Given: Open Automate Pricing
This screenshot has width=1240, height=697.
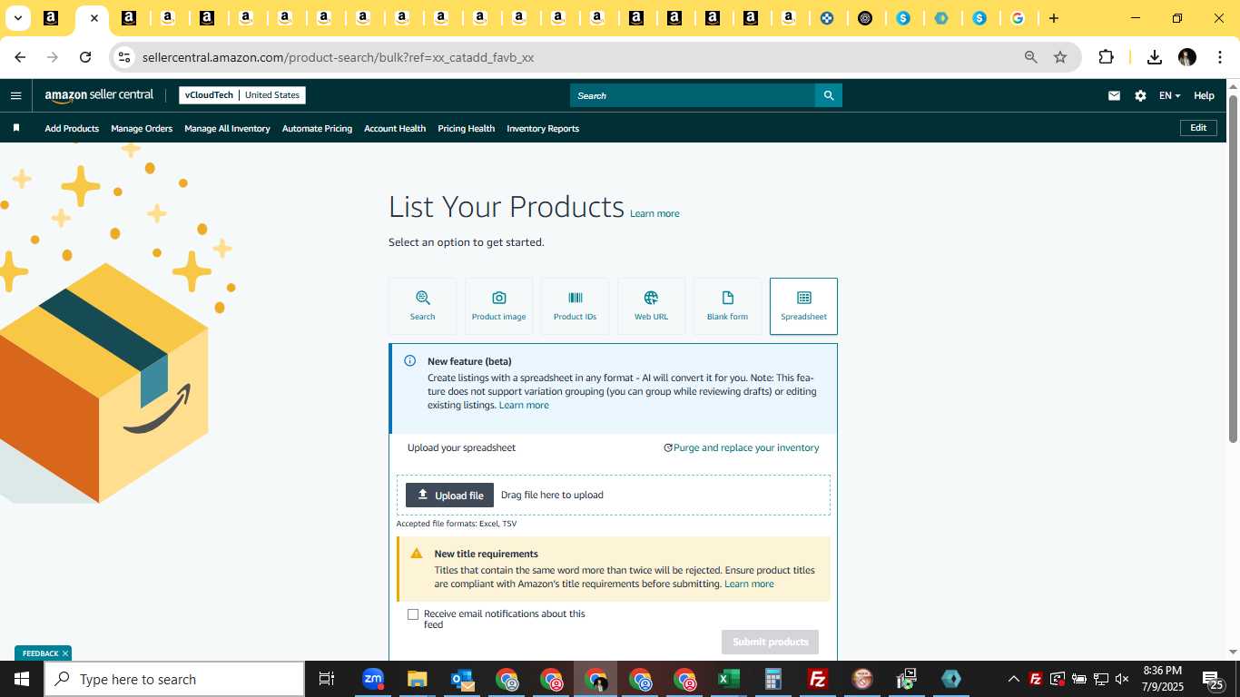Looking at the screenshot, I should click(317, 129).
